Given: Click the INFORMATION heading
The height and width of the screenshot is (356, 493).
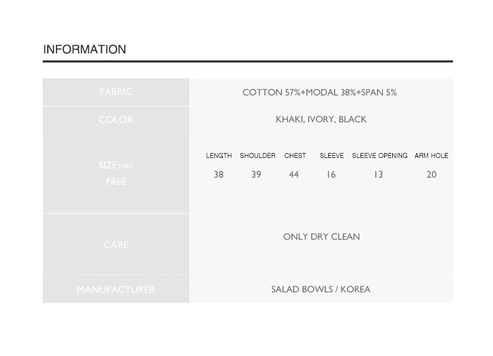Looking at the screenshot, I should 84,49.
